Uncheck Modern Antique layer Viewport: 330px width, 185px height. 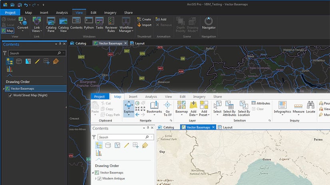point(99,179)
